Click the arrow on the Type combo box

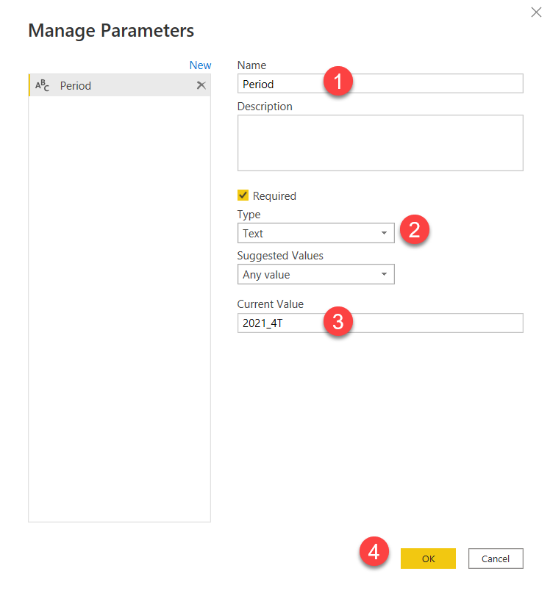pyautogui.click(x=384, y=234)
